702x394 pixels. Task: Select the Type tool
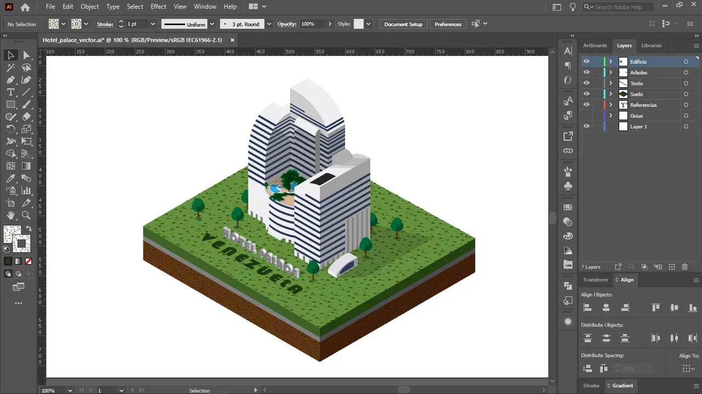click(10, 92)
